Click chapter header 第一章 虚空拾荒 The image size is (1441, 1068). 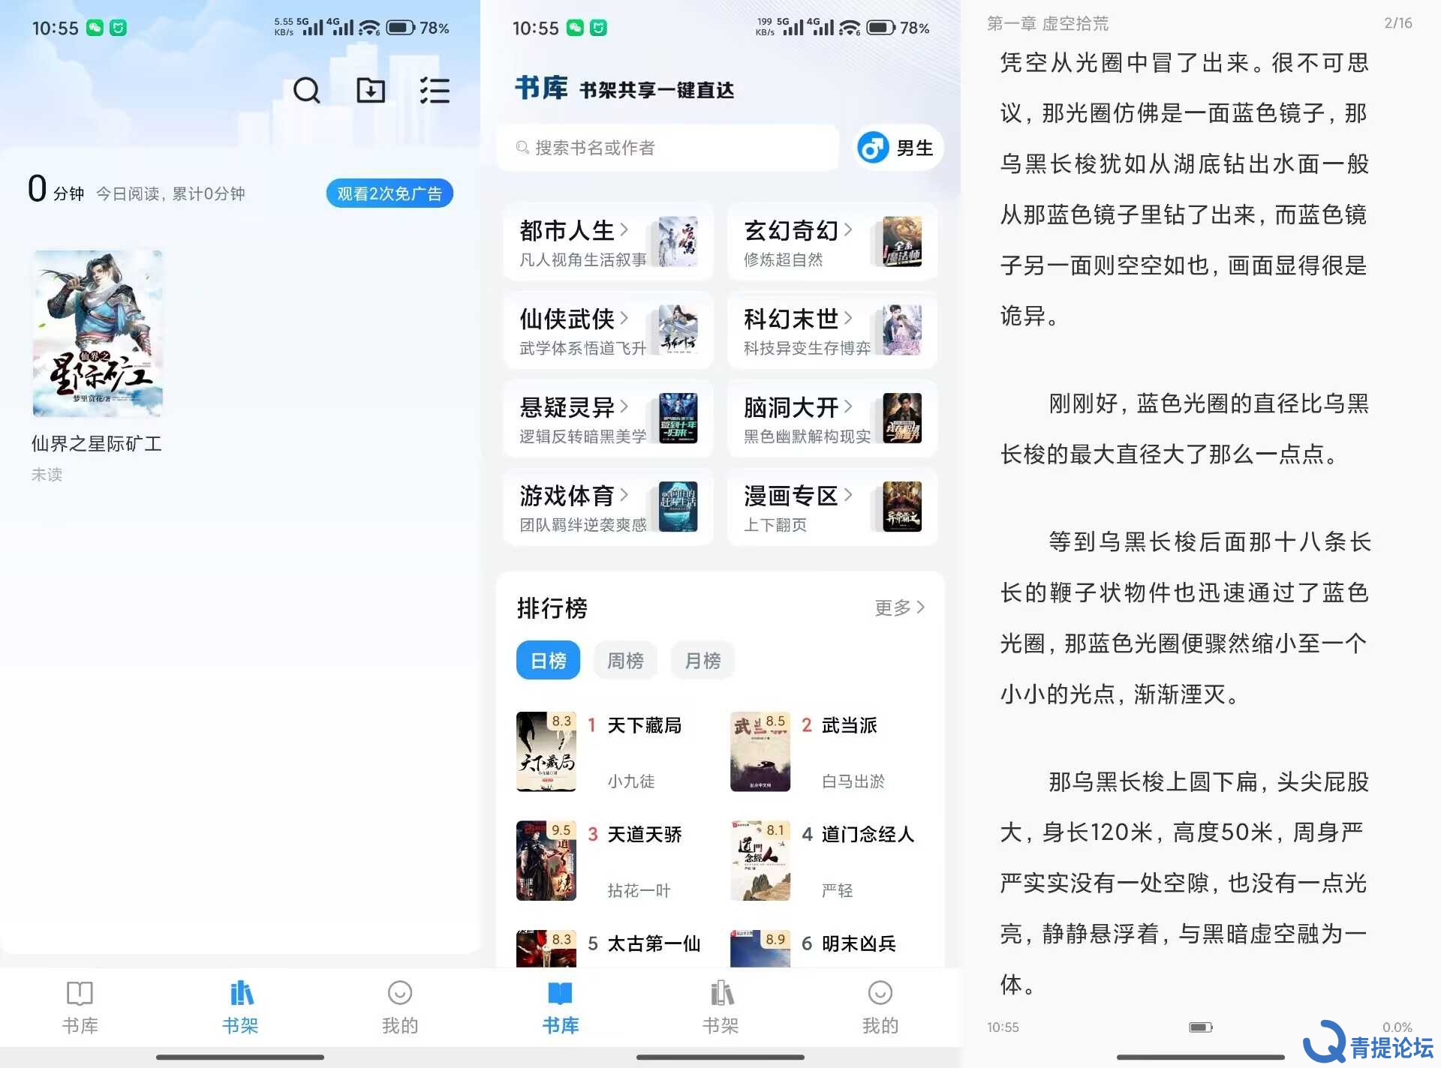[1048, 23]
